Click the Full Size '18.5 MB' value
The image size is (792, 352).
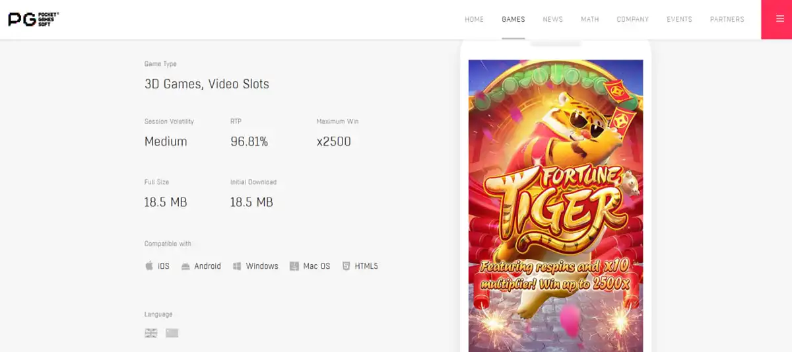click(x=166, y=202)
